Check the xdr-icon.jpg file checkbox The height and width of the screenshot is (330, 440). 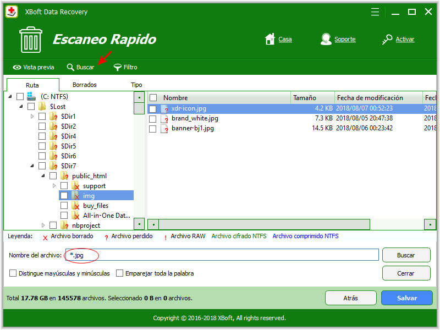click(x=153, y=109)
